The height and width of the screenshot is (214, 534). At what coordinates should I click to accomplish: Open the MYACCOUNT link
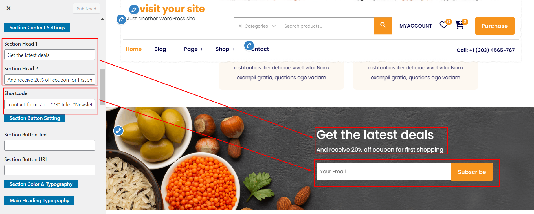coord(416,26)
